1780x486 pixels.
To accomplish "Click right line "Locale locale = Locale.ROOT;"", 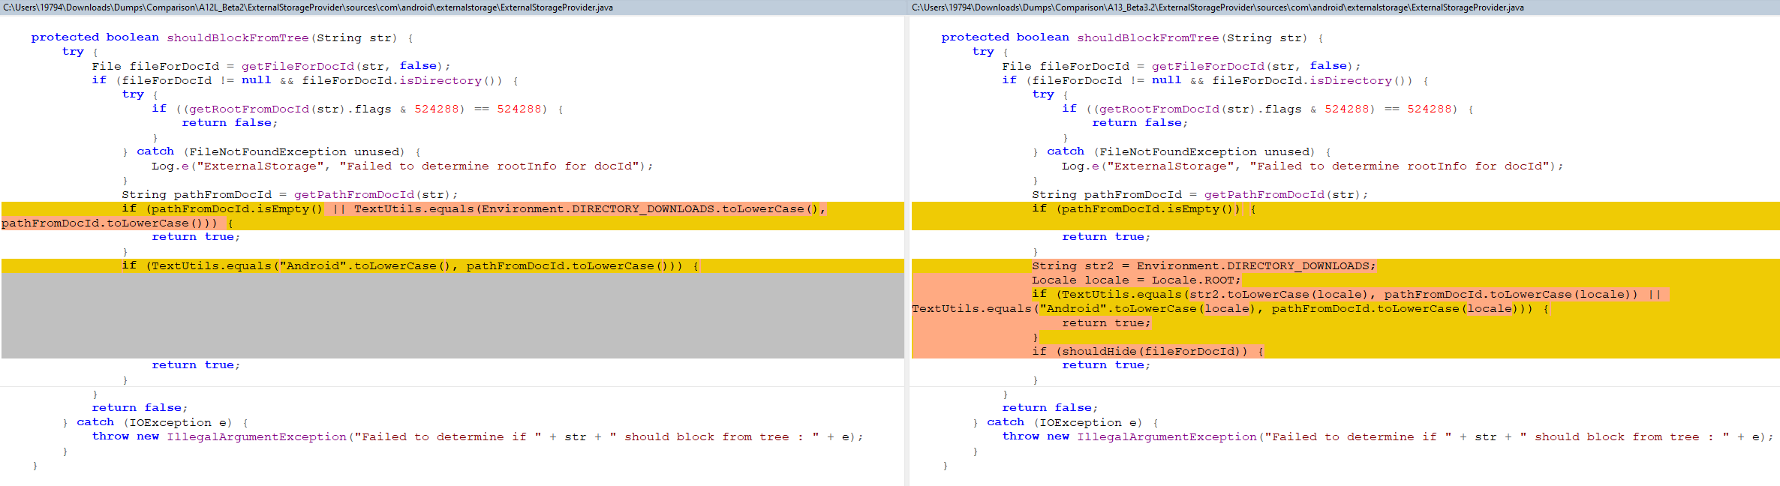I will pyautogui.click(x=1137, y=280).
